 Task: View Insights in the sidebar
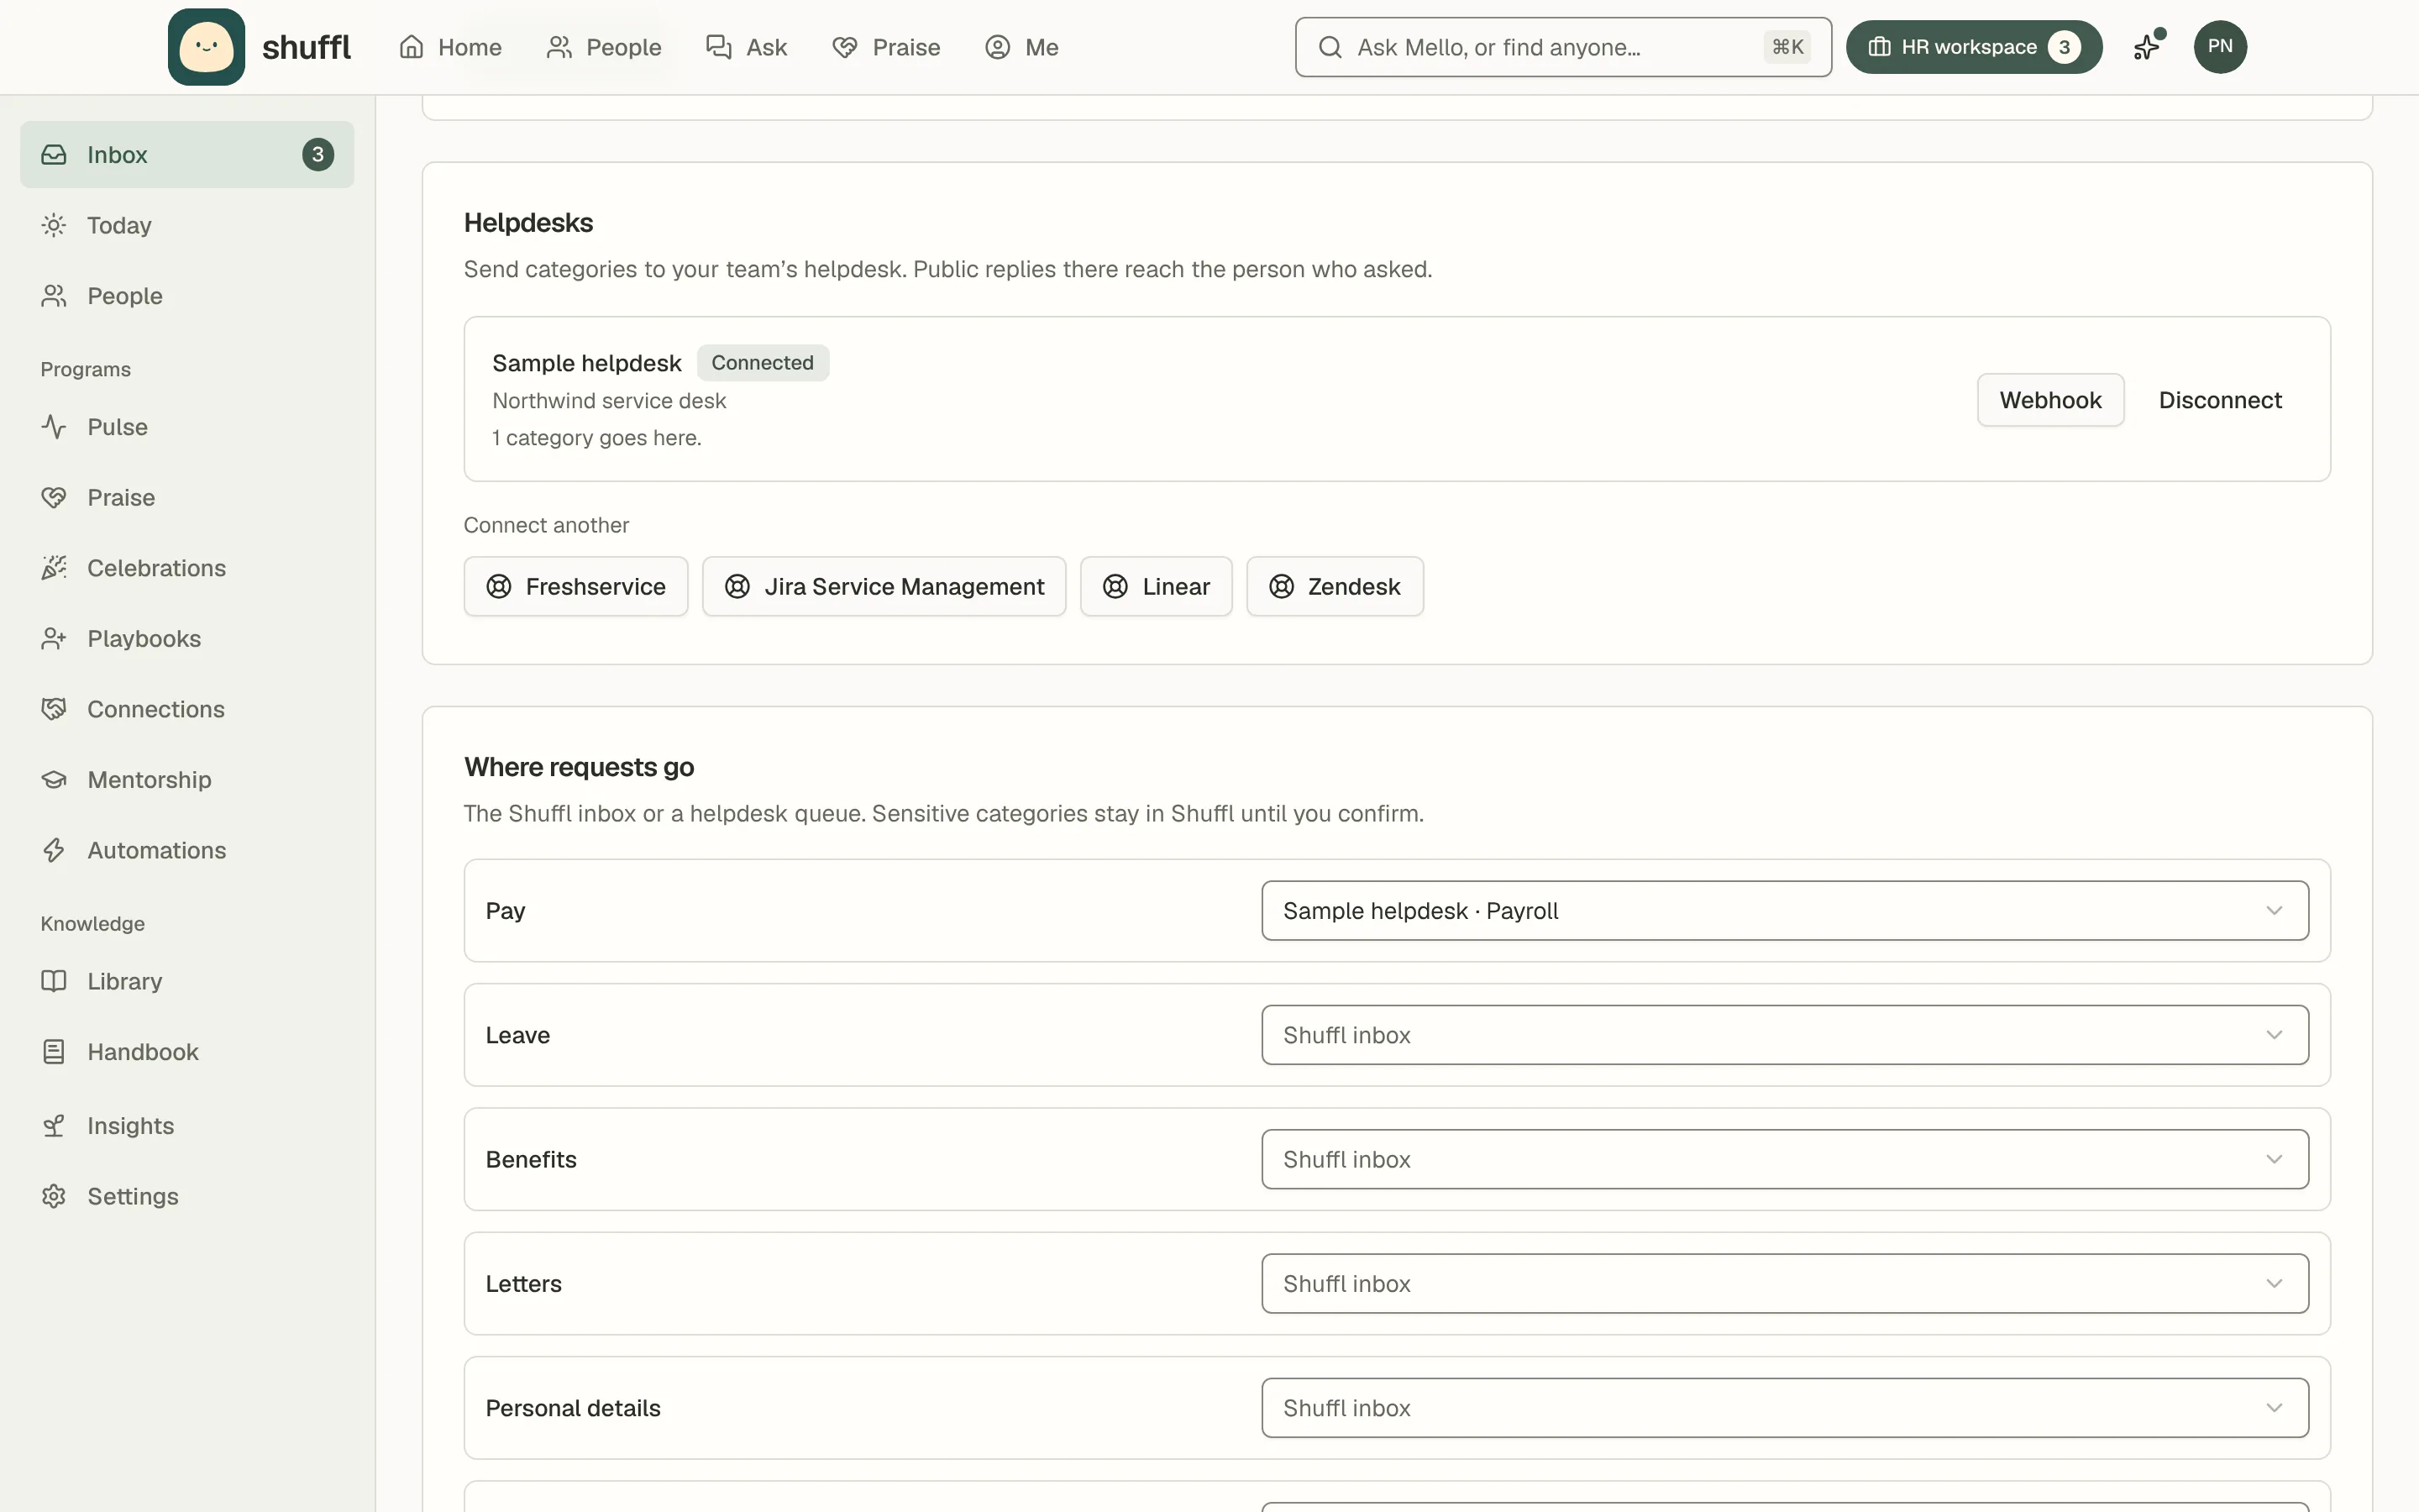pos(187,1126)
